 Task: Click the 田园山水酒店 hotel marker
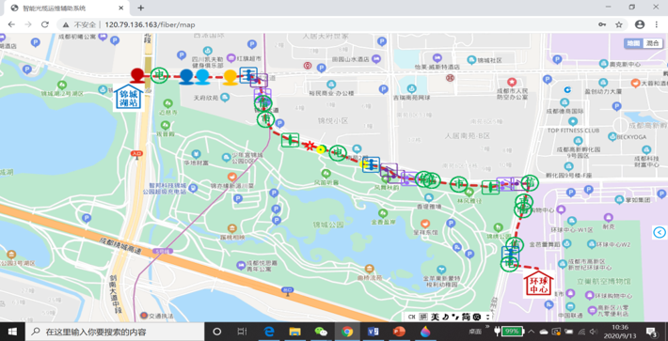(375, 59)
